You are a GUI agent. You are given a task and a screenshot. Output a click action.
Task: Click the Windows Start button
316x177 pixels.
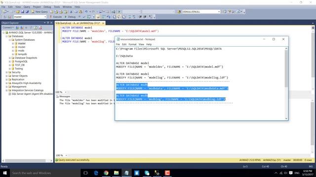(x=4, y=173)
